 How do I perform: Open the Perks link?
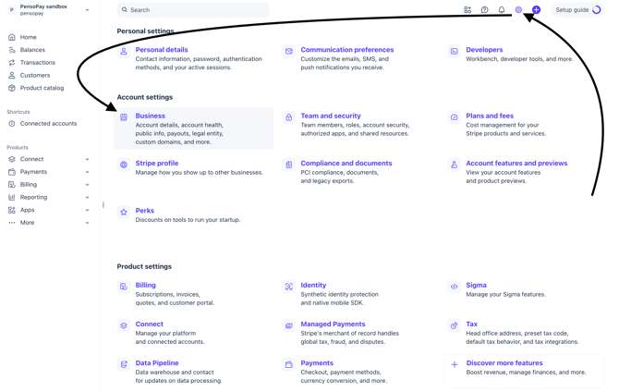point(144,211)
